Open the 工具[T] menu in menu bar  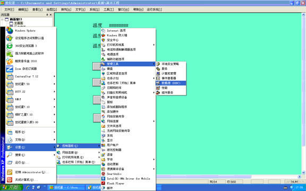(109, 10)
